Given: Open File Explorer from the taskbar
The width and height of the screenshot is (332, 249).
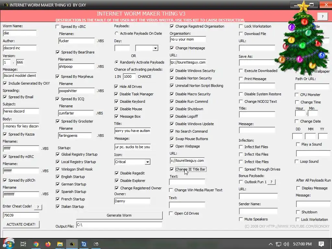Looking at the screenshot, I should tap(60, 244).
